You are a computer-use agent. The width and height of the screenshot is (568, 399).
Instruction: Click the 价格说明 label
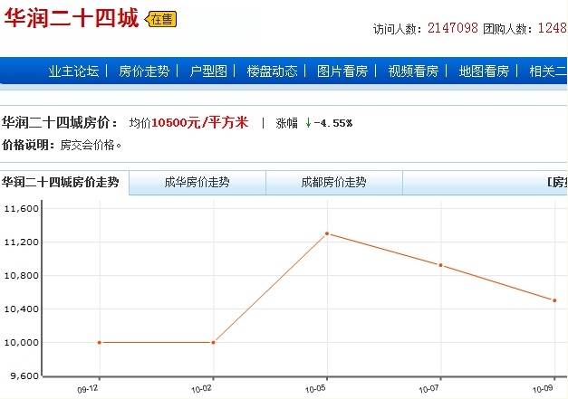tap(28, 145)
